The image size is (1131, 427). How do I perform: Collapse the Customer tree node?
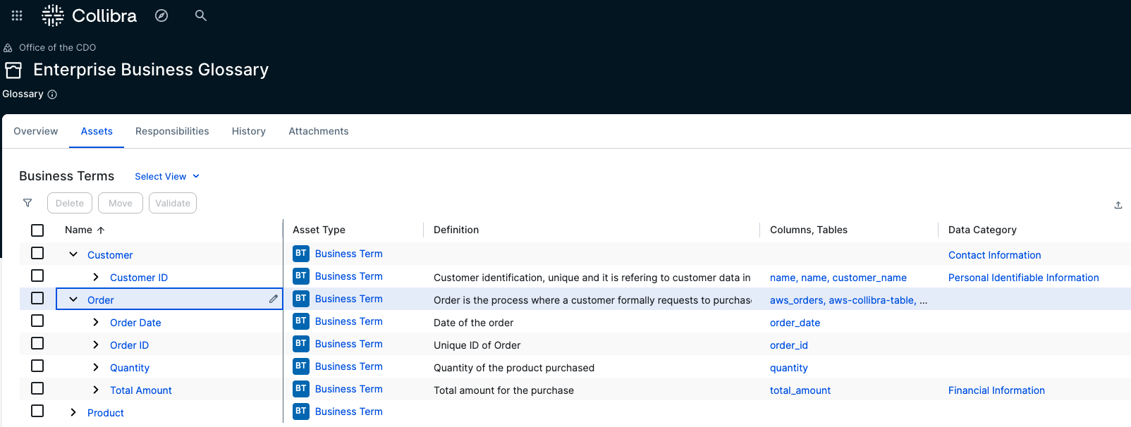tap(73, 254)
